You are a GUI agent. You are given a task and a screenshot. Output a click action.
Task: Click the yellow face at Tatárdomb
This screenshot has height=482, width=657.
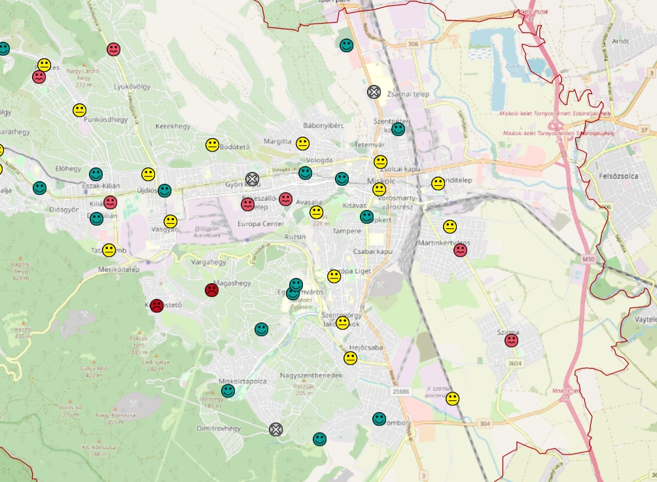click(x=109, y=250)
